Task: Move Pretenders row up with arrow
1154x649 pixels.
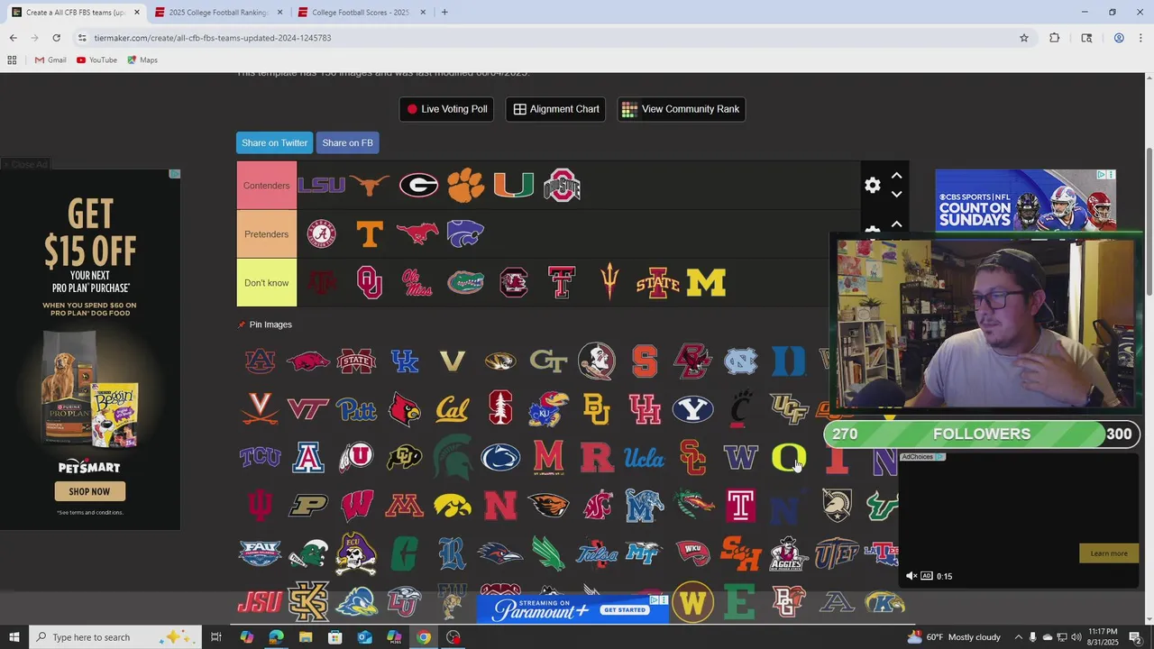Action: (896, 224)
